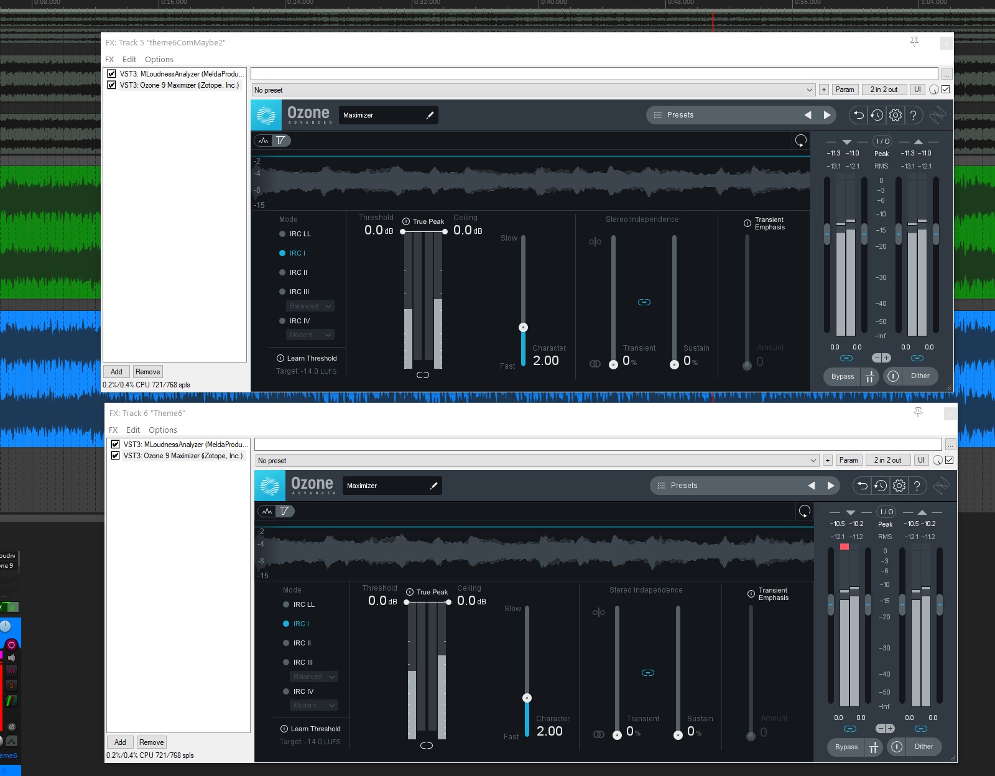Open Balanced dropdown under IRC III in Track 6

[x=314, y=677]
